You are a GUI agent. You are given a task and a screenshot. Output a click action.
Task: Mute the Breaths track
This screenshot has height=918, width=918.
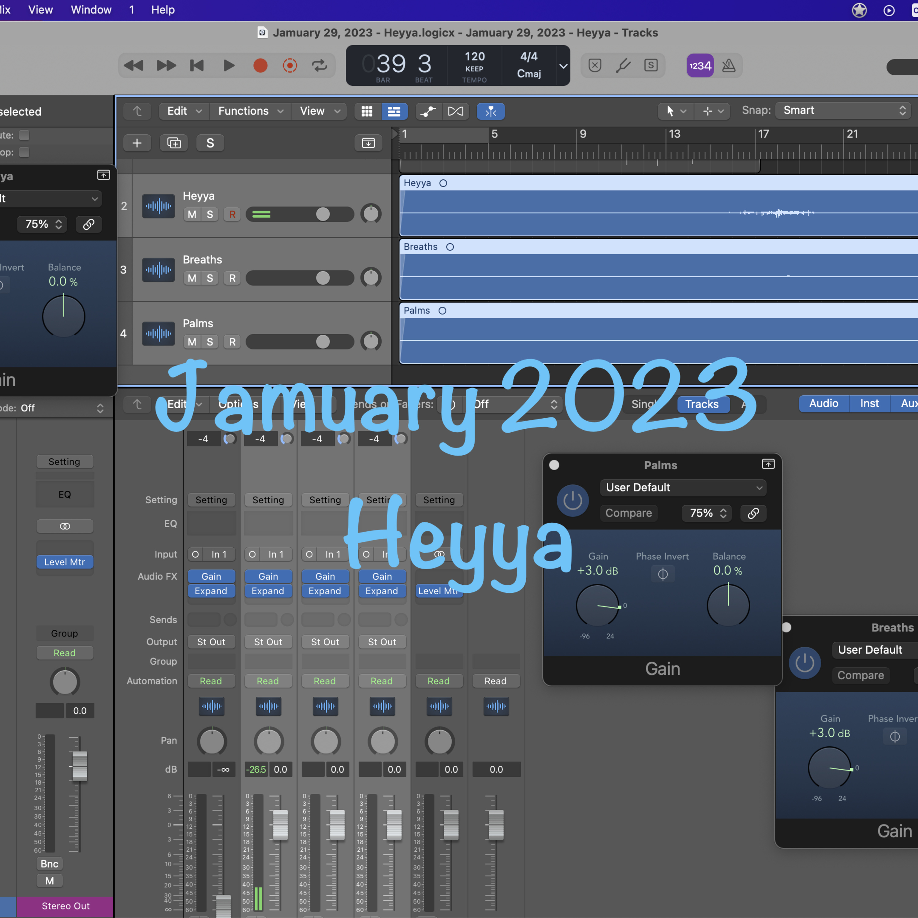[192, 278]
